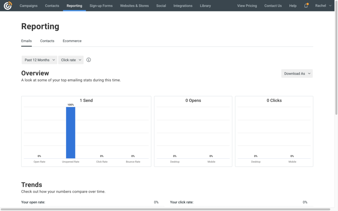The width and height of the screenshot is (338, 211).
Task: Click 'Desktop' label in Opens chart
Action: coord(175,162)
